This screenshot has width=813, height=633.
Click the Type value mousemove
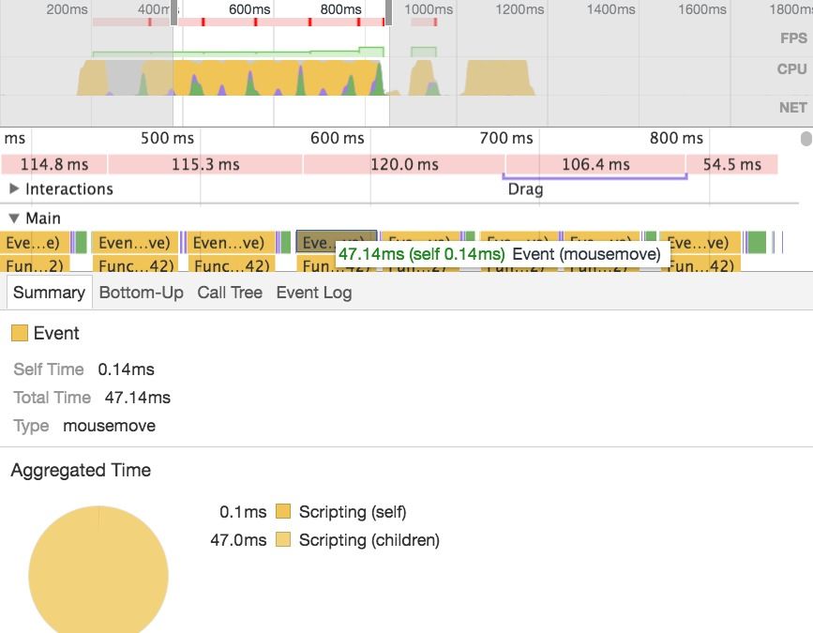[109, 426]
